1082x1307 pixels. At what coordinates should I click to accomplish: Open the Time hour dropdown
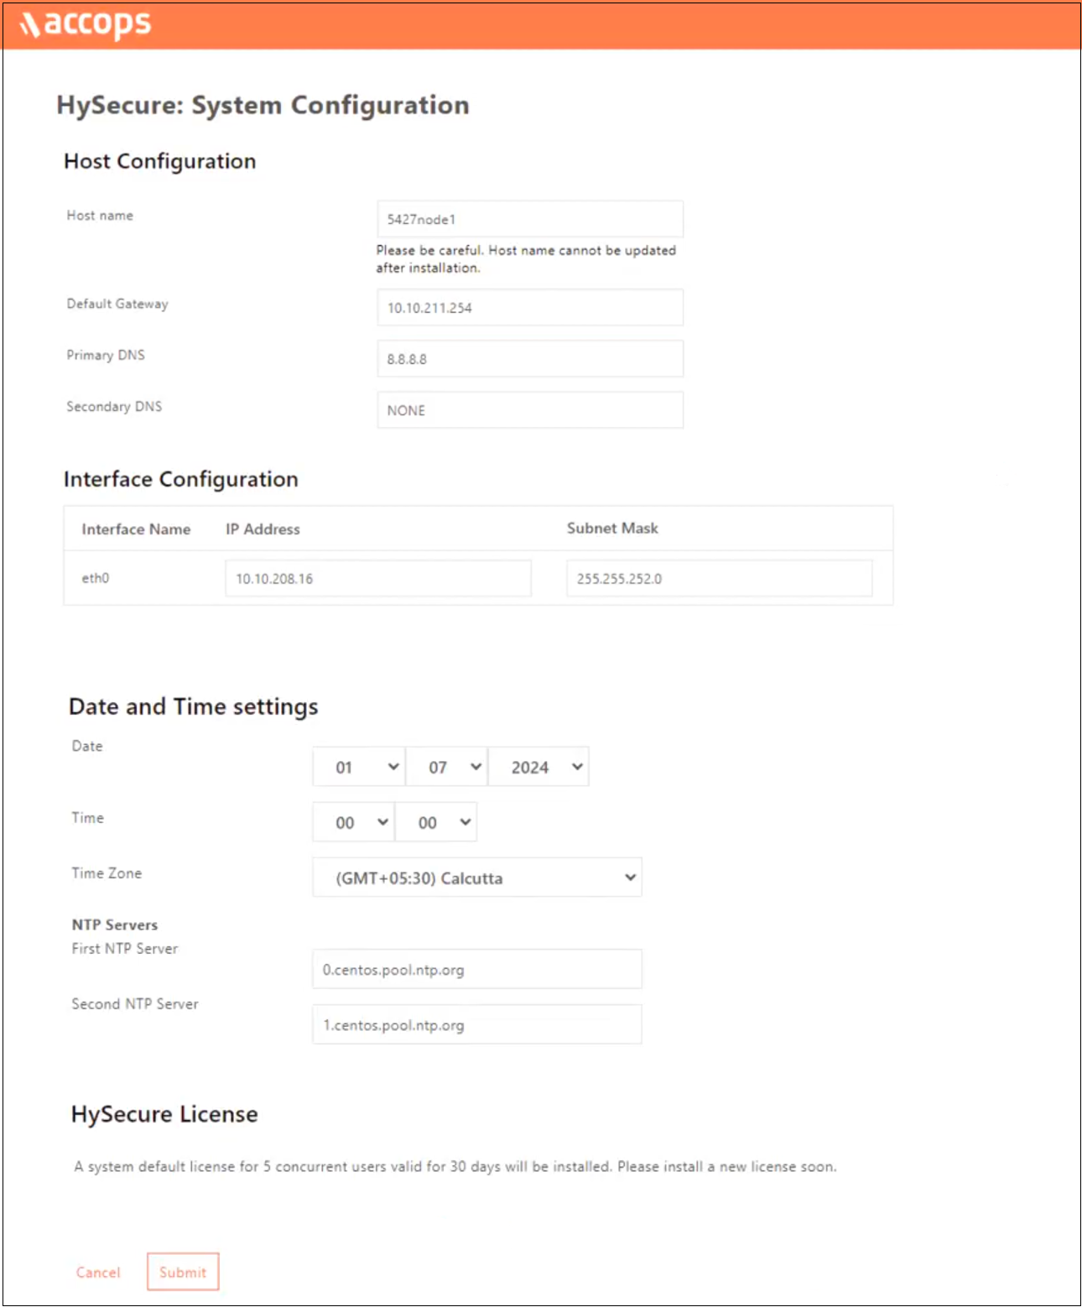(x=353, y=822)
